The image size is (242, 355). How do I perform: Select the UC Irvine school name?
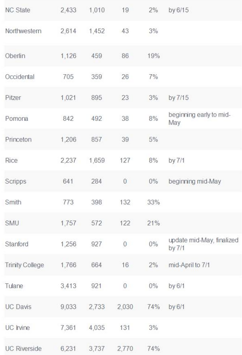click(x=18, y=328)
